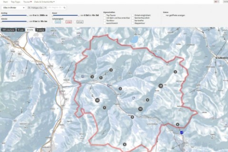Open the map cluster marker labeled 19
The image size is (228, 152).
pyautogui.click(x=161, y=86)
